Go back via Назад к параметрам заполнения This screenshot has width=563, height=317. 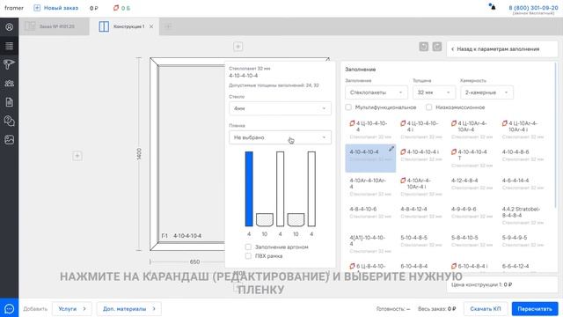(502, 49)
